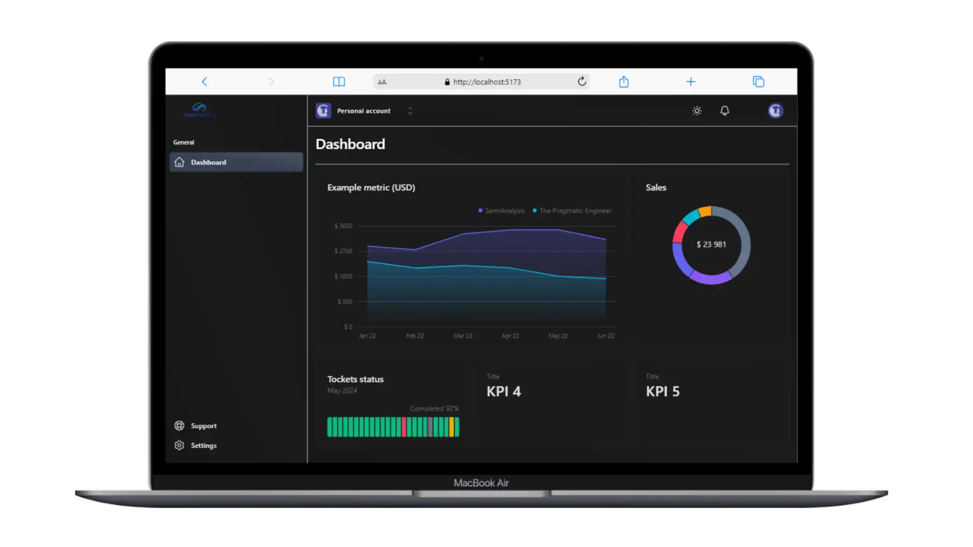
Task: Open a new tab with plus icon
Action: click(690, 82)
